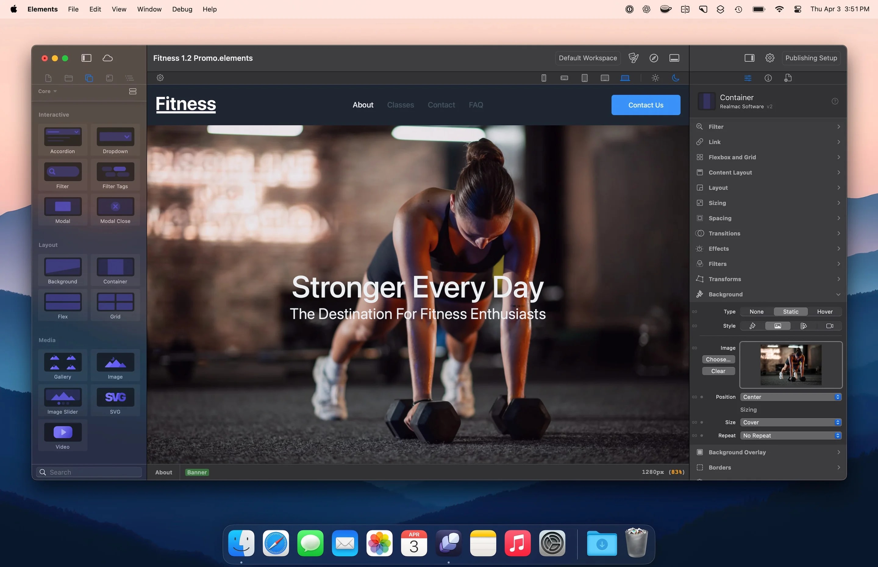Open the Position dropdown set to Center

[791, 397]
